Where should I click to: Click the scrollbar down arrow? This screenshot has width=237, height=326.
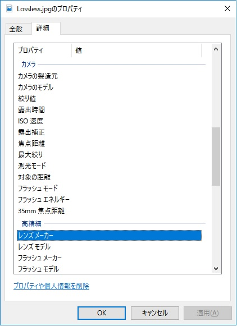(216, 269)
